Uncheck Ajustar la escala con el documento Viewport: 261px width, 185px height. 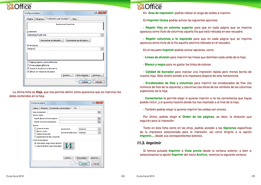click(x=28, y=69)
